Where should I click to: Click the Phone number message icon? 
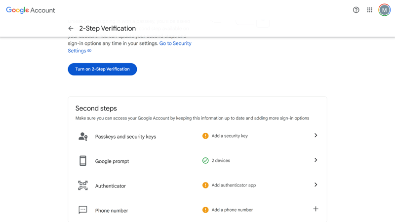click(x=83, y=210)
